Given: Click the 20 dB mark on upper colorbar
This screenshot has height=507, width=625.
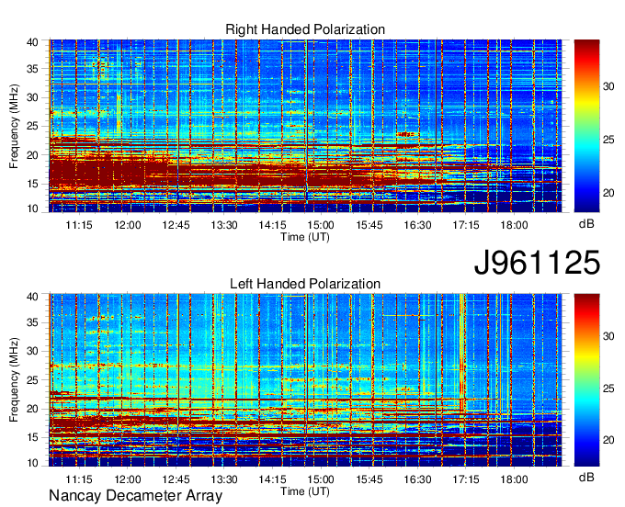Looking at the screenshot, I should 608,193.
